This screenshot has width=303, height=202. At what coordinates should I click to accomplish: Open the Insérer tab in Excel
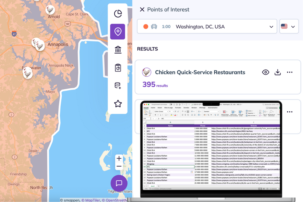tap(153, 108)
